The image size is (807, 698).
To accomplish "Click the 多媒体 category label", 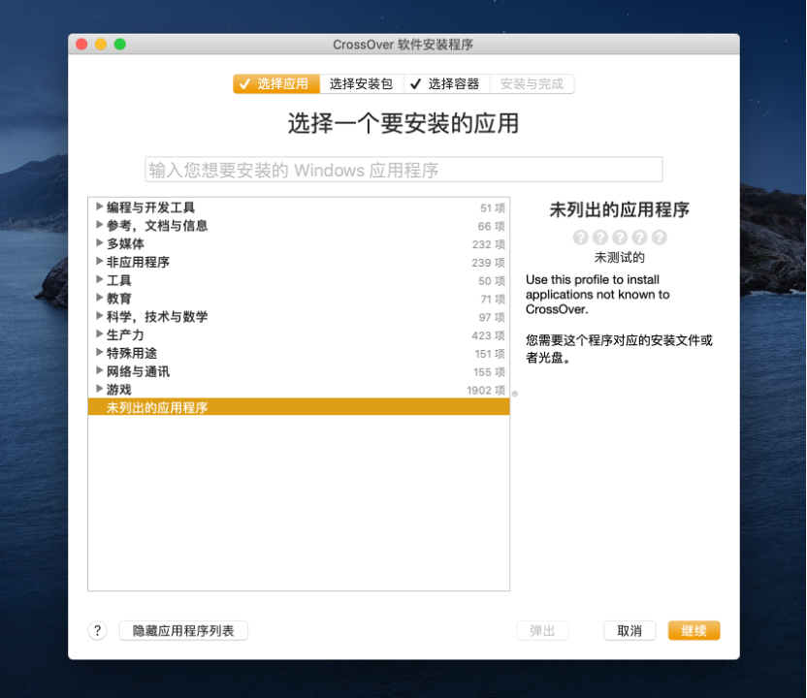I will point(125,243).
